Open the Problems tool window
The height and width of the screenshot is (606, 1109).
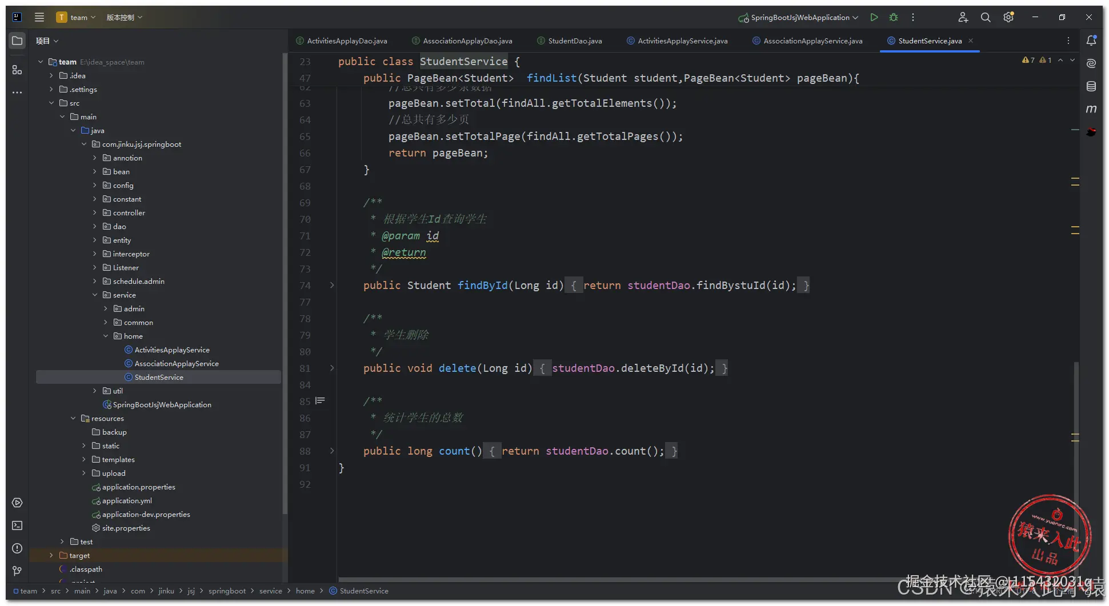pos(17,548)
